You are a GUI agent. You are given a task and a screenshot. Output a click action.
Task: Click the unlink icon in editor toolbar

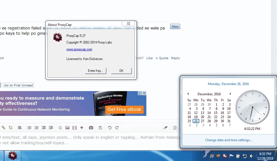(x=10, y=127)
